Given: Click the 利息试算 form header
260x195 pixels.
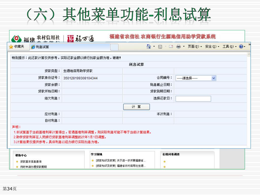Looking at the screenshot, I should coord(136,64).
